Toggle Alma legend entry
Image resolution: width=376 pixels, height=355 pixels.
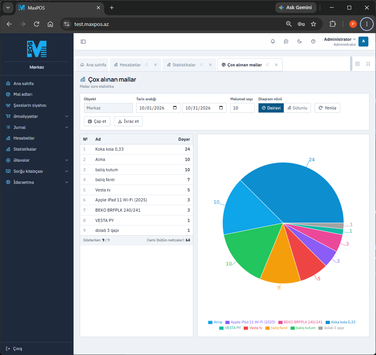point(215,322)
